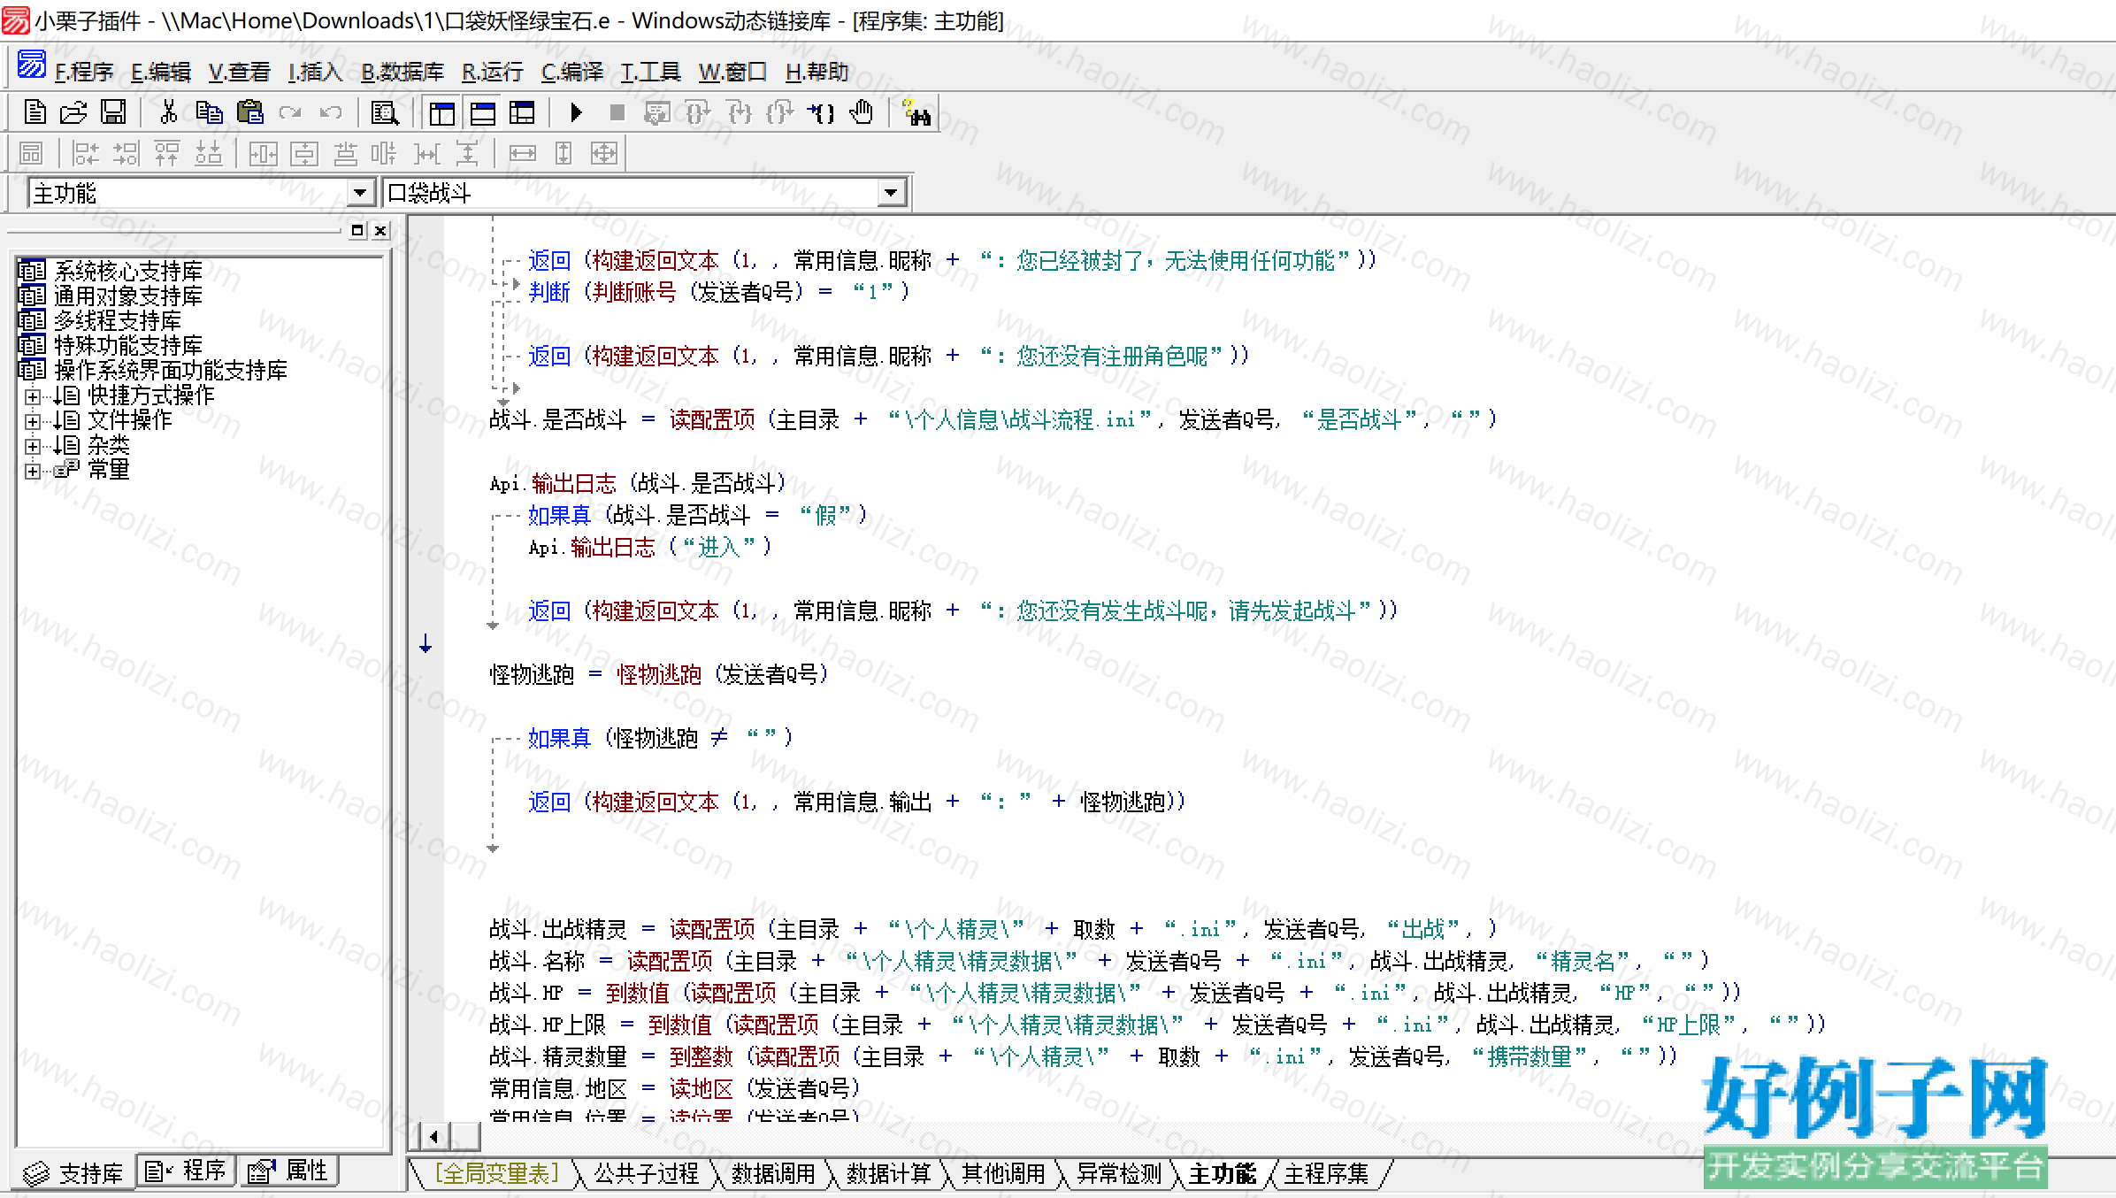Image resolution: width=2116 pixels, height=1198 pixels.
Task: Select 操作系统界面功能支持库 tree item
Action: 171,369
